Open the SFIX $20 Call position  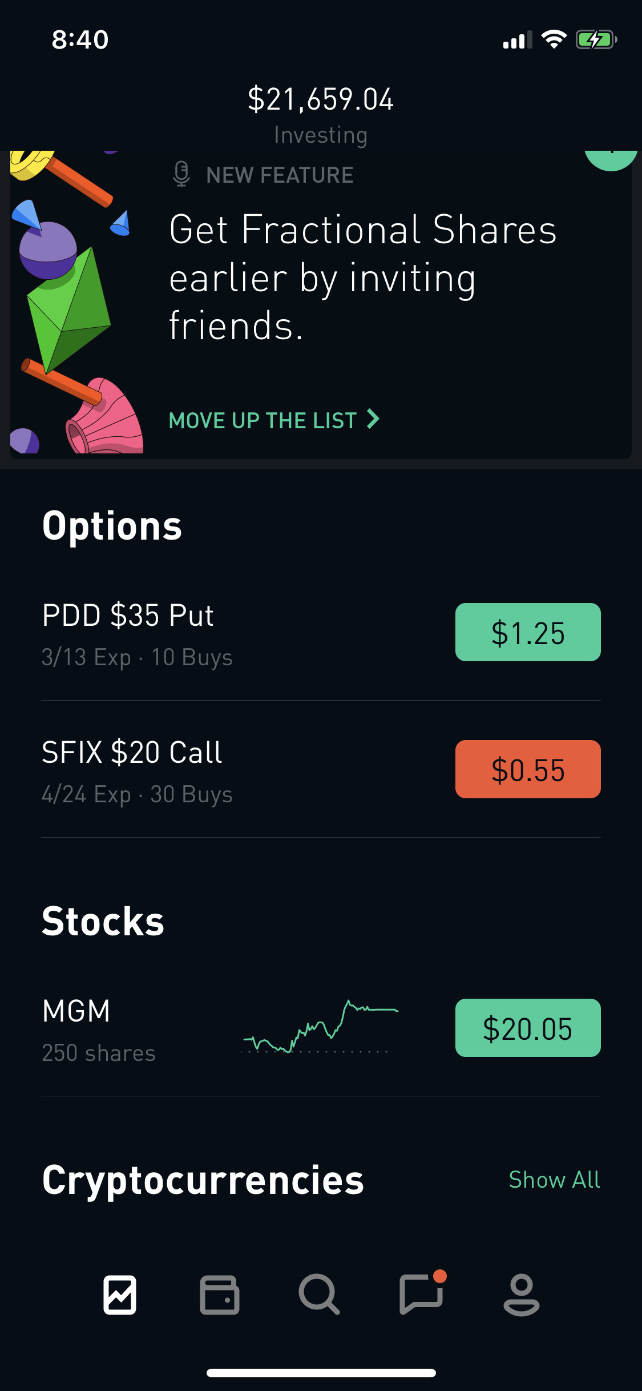coord(137,771)
